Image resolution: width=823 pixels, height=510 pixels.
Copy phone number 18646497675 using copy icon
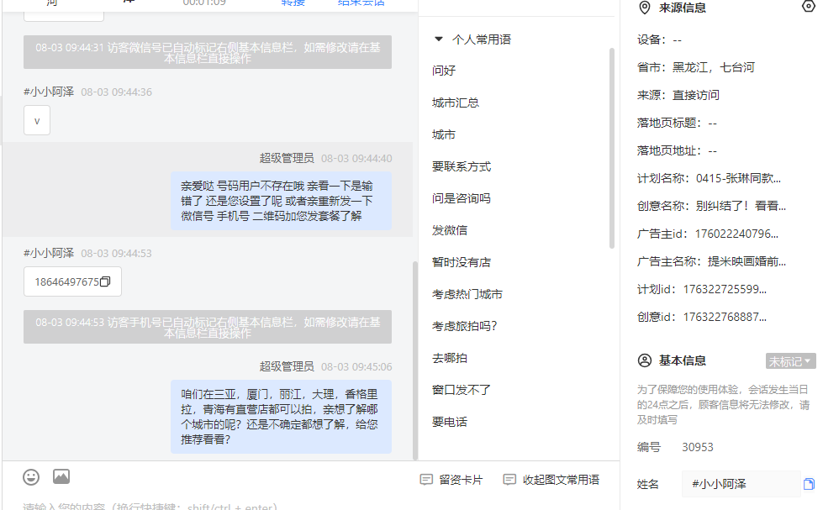click(x=105, y=281)
